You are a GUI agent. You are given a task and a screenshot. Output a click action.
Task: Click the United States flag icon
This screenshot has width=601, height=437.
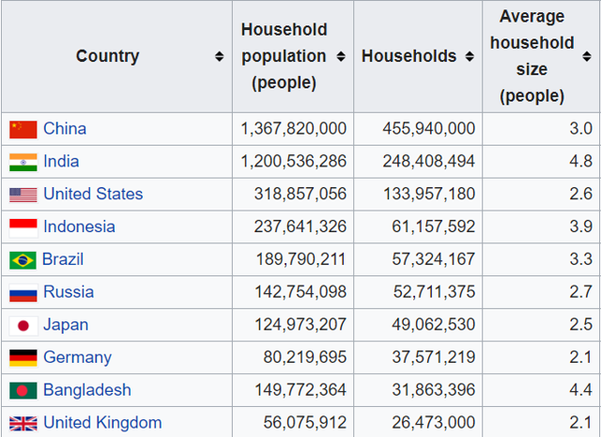pos(23,195)
